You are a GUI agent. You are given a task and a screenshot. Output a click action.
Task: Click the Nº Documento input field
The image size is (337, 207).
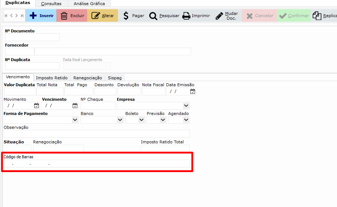tap(32, 37)
